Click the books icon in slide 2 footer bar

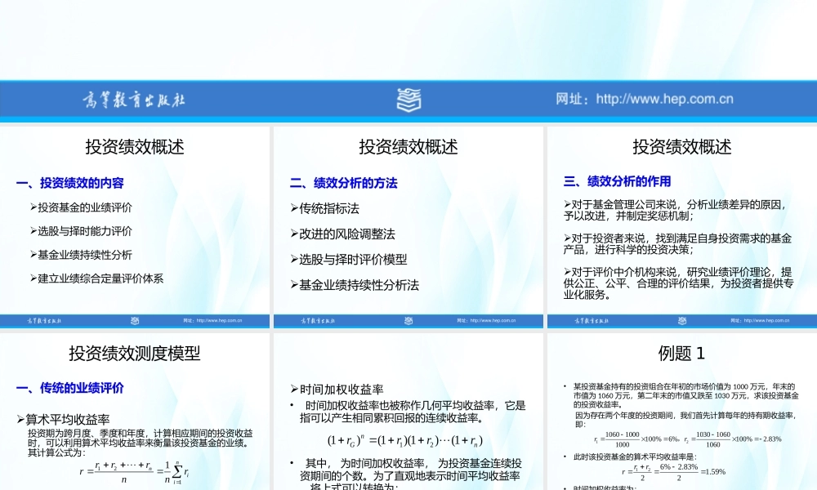coord(408,321)
